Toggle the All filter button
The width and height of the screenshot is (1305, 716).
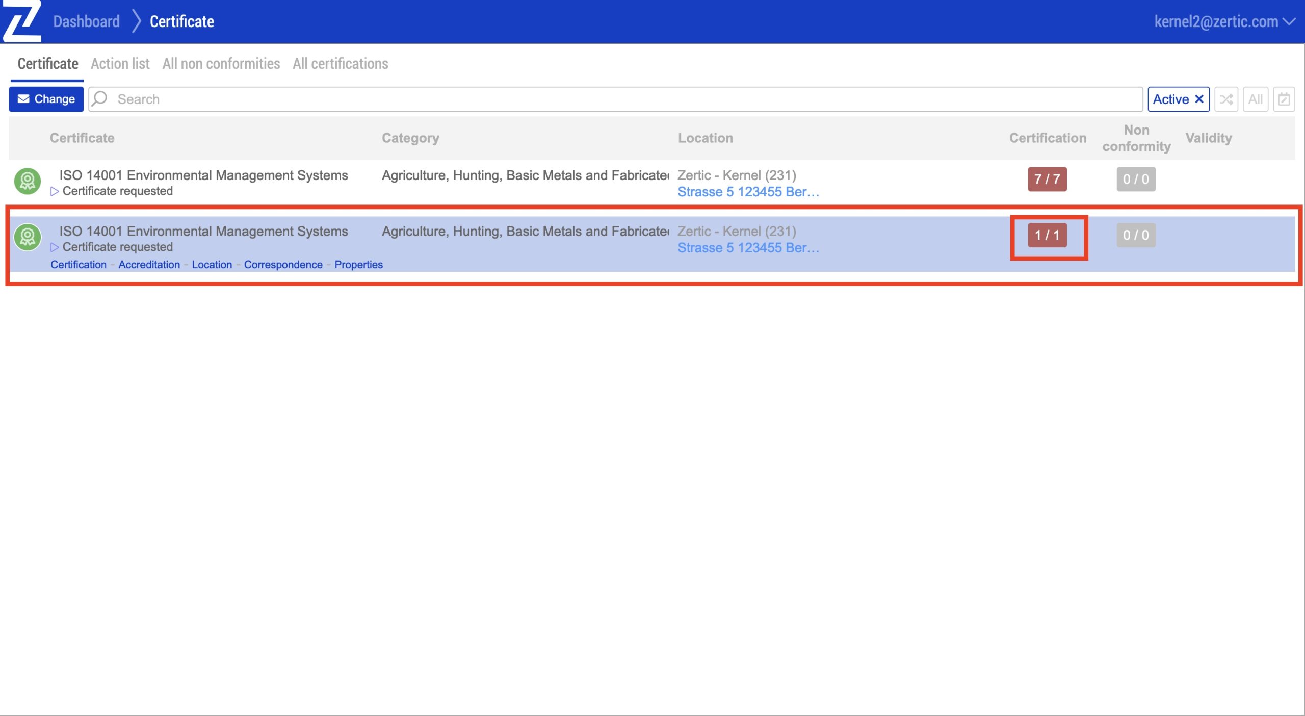(1255, 99)
